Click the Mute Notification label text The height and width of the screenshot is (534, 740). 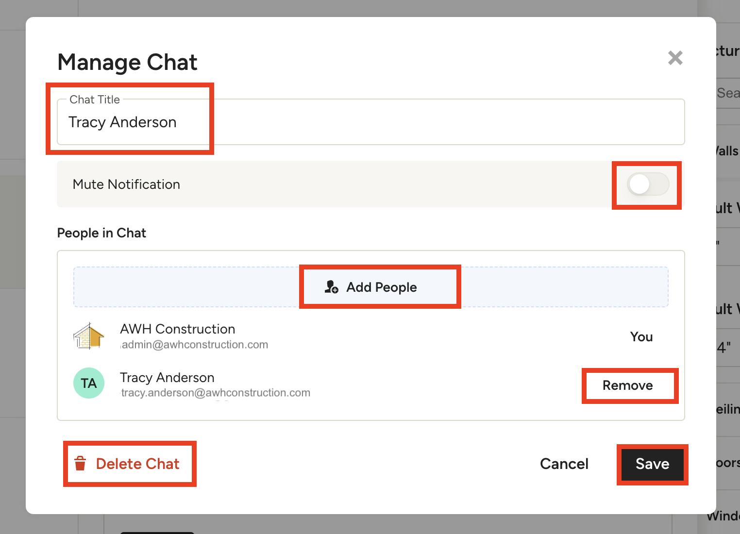click(126, 184)
